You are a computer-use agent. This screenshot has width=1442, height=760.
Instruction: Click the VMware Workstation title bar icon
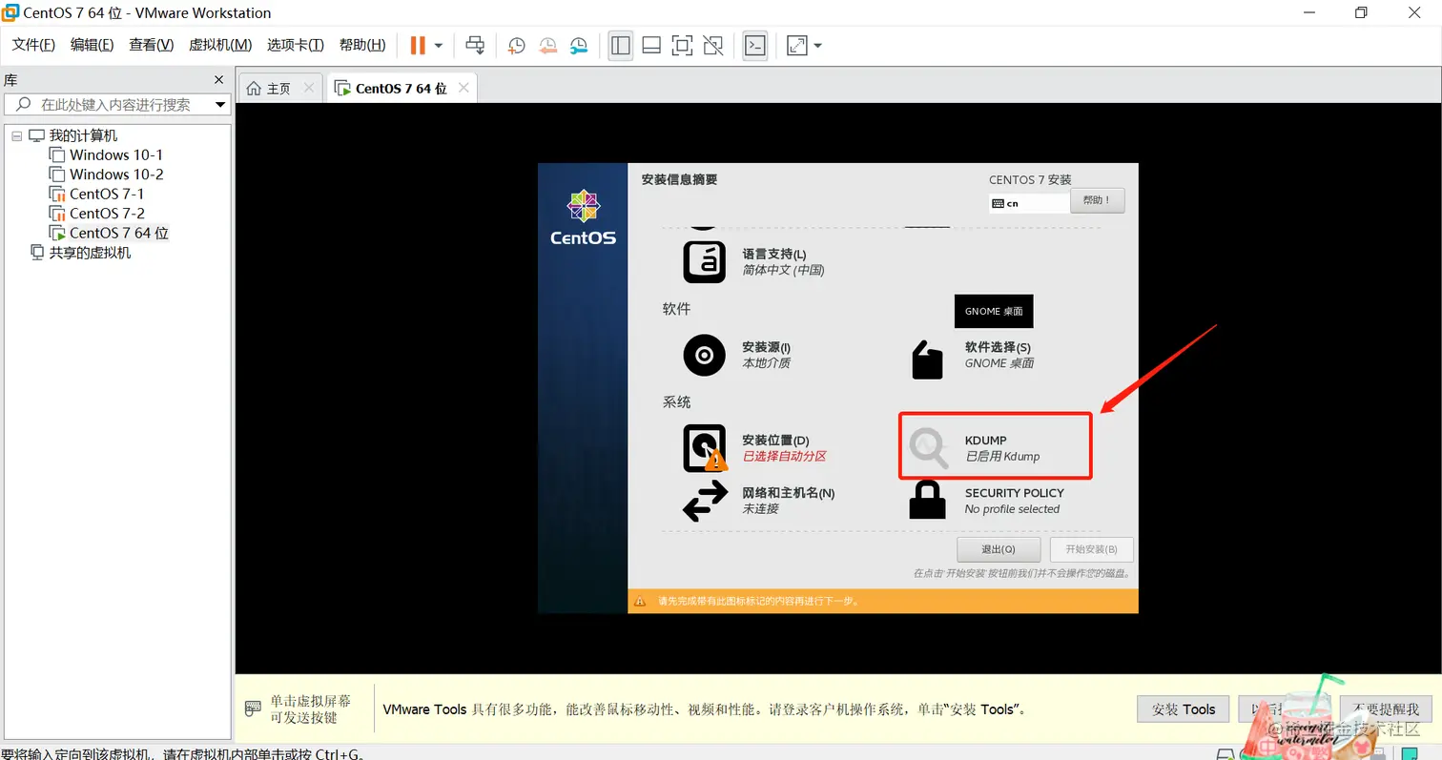point(11,12)
